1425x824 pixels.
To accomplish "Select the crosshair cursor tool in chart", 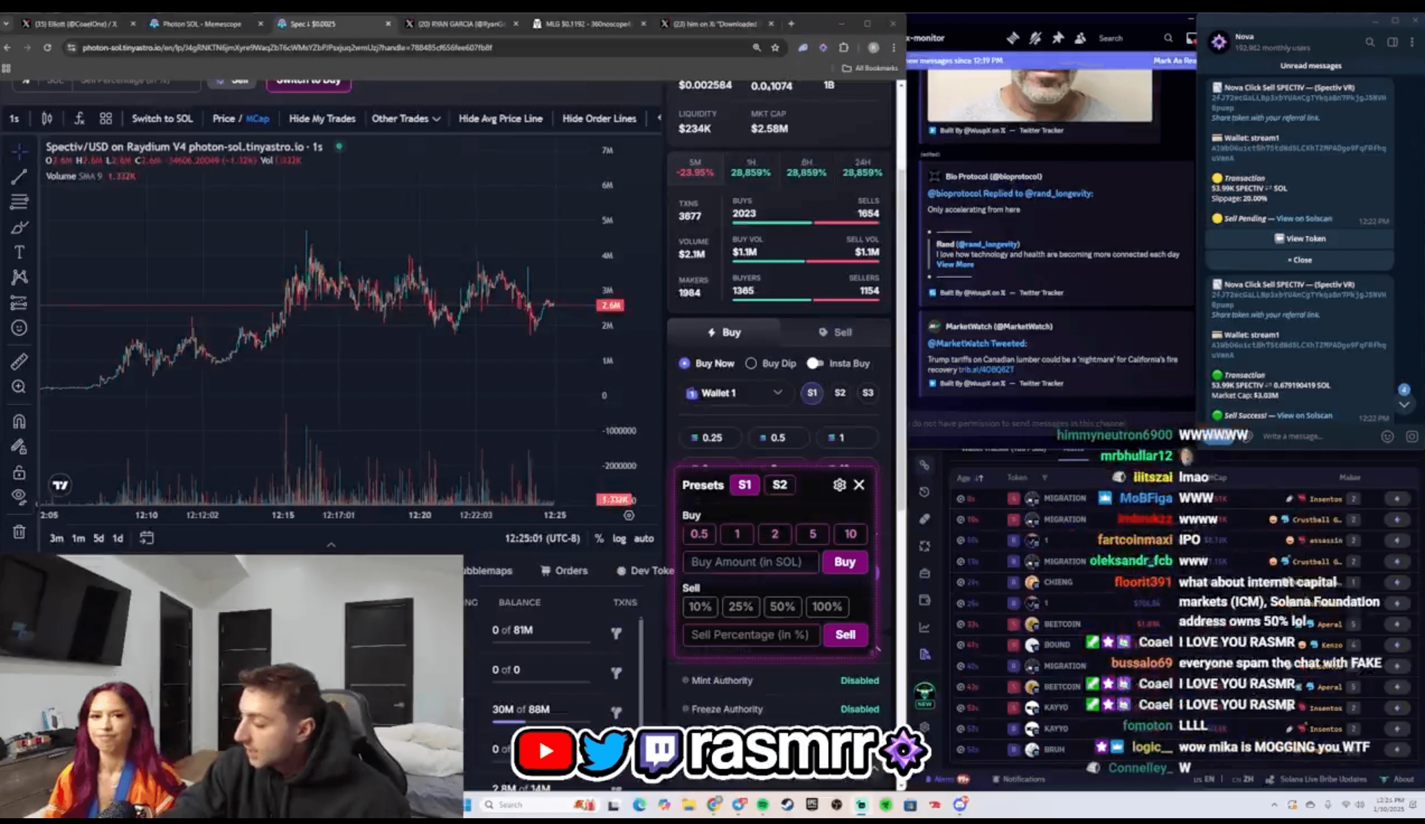I will point(19,151).
